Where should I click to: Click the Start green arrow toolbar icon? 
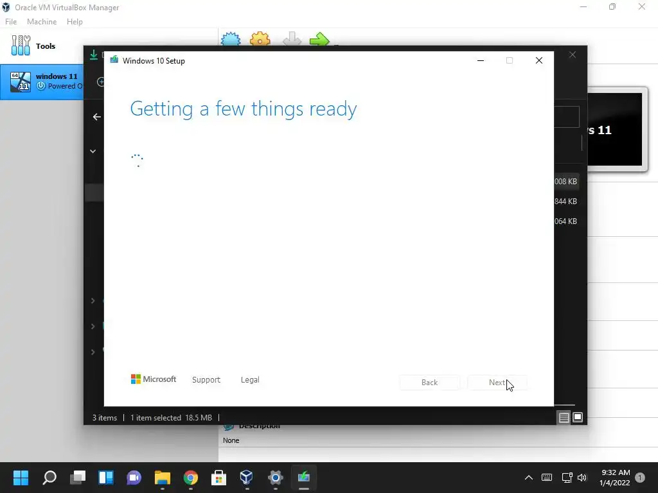click(320, 39)
